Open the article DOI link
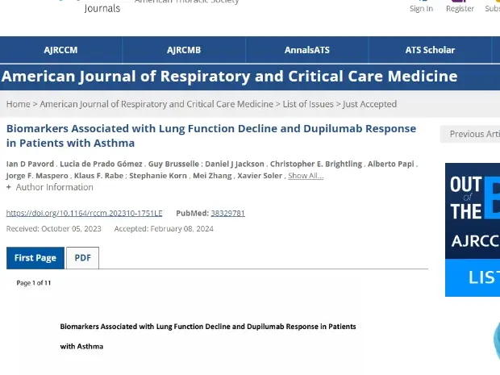The width and height of the screenshot is (500, 375). click(84, 213)
